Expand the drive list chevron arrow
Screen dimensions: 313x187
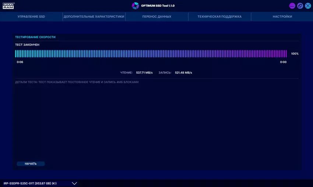point(74,183)
